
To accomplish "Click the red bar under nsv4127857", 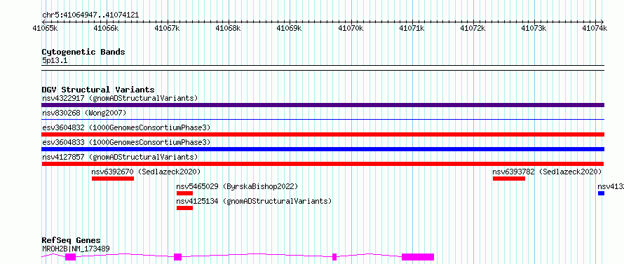I will click(x=323, y=164).
